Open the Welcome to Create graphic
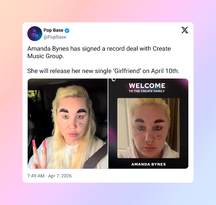 pyautogui.click(x=148, y=124)
